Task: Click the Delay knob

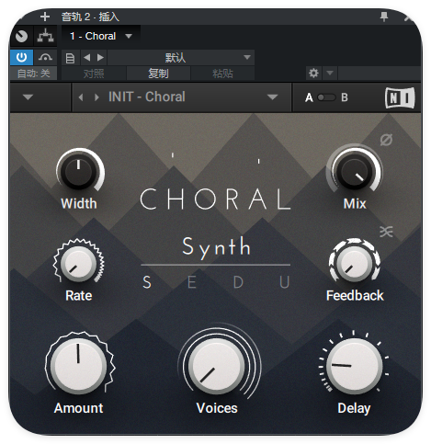Action: pos(354,365)
